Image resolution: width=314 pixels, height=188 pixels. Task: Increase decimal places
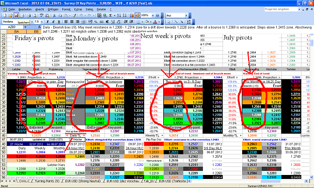point(113,22)
